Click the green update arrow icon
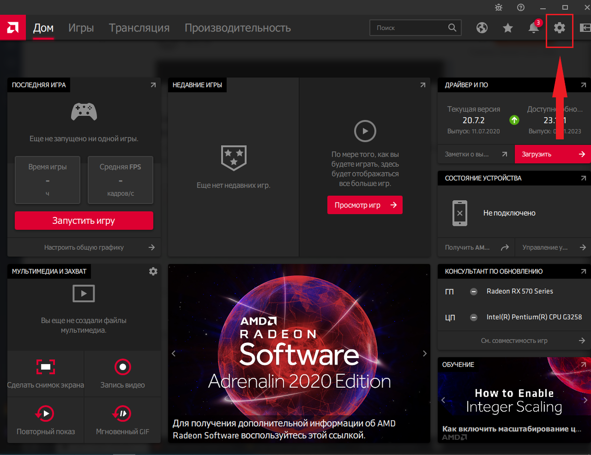This screenshot has height=455, width=591. coord(514,120)
